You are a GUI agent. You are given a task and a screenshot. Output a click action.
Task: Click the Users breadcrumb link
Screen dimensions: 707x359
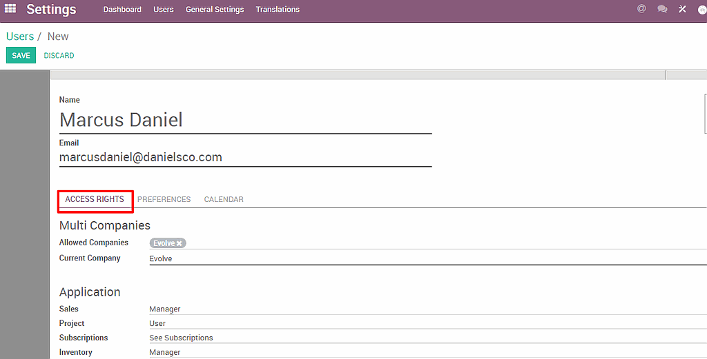tap(20, 37)
